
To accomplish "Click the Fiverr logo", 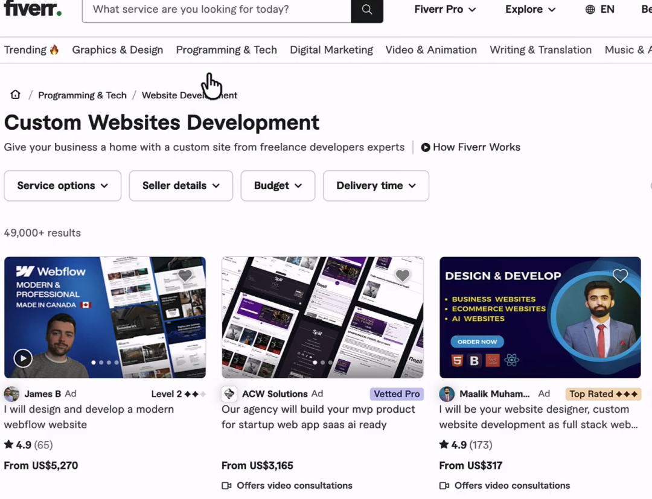I will pyautogui.click(x=33, y=8).
